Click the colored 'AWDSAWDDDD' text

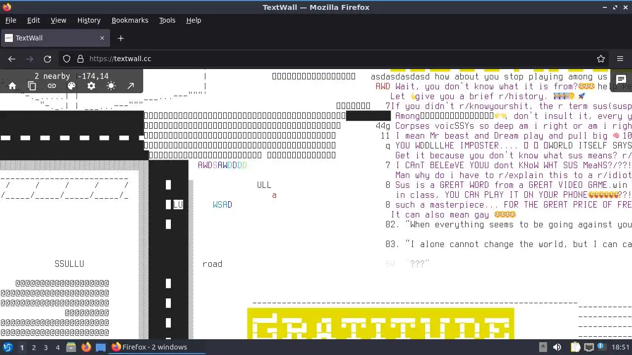[x=222, y=165]
